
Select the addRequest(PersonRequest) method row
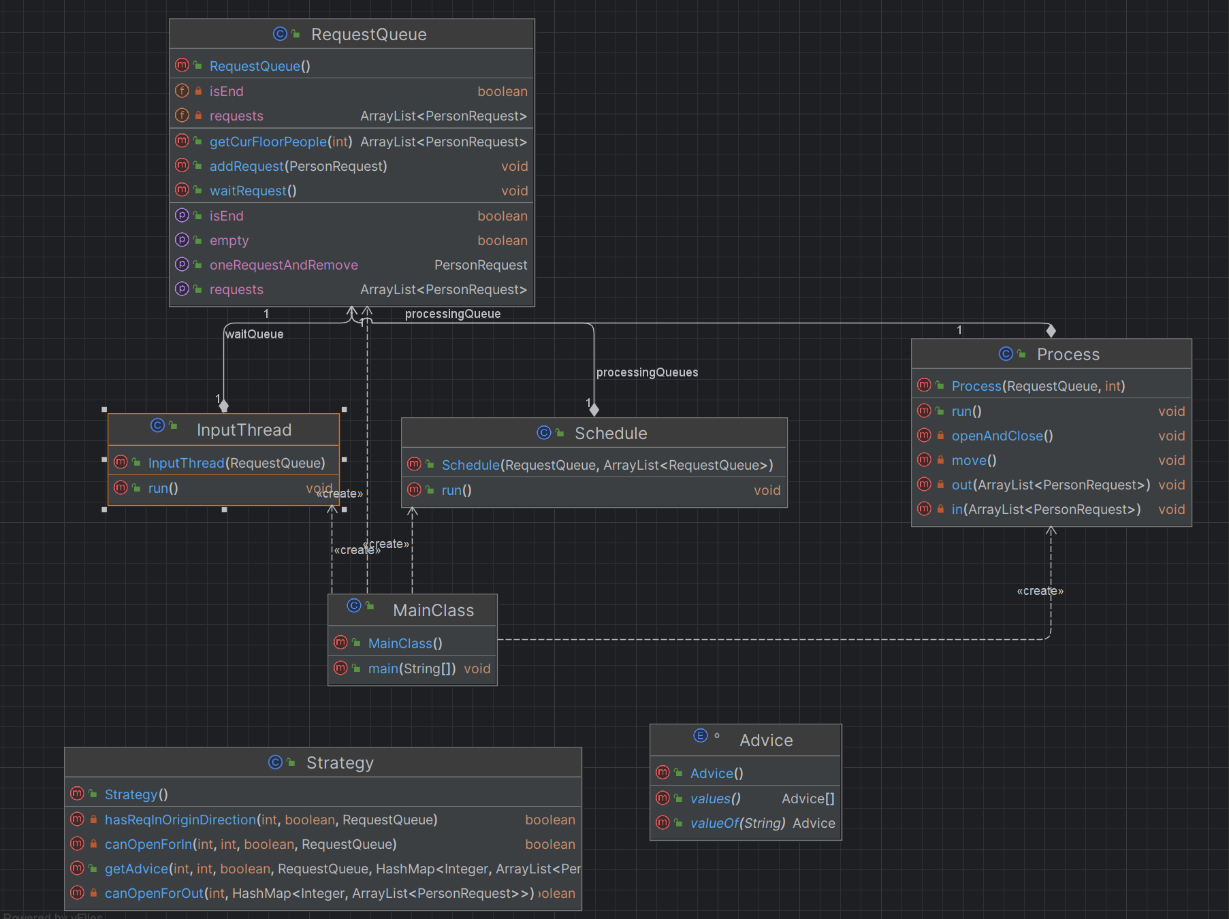(351, 166)
